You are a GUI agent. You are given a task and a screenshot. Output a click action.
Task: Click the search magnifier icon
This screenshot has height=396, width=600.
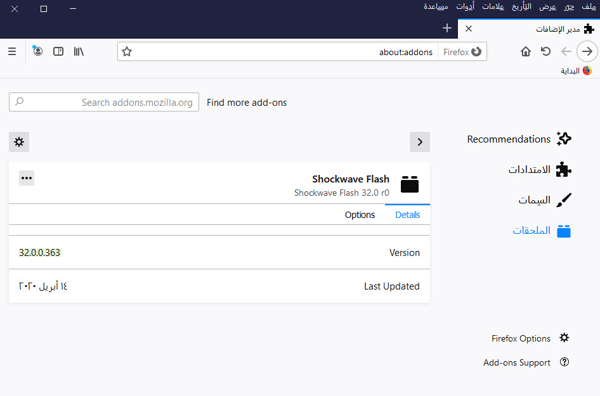tap(20, 101)
